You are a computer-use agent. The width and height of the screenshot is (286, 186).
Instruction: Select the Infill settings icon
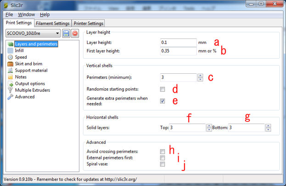(11, 51)
